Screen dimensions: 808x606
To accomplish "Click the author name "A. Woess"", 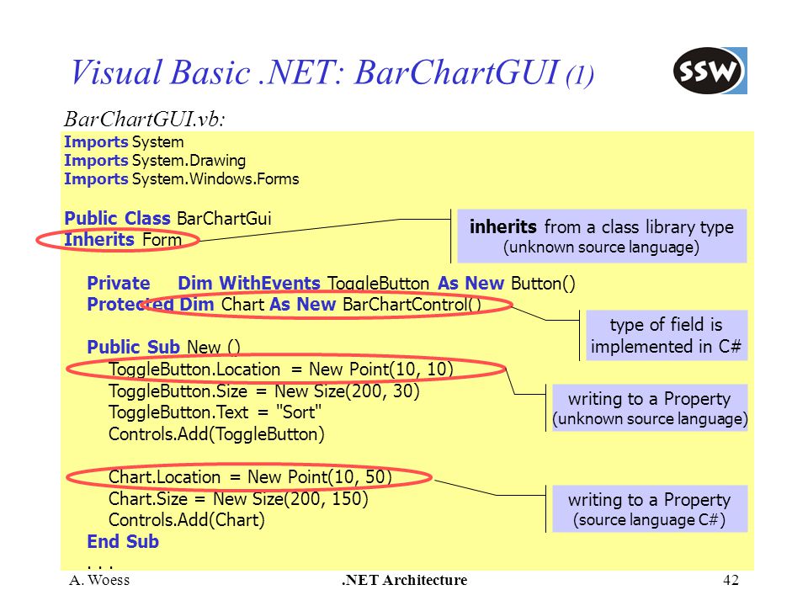I will pos(99,580).
